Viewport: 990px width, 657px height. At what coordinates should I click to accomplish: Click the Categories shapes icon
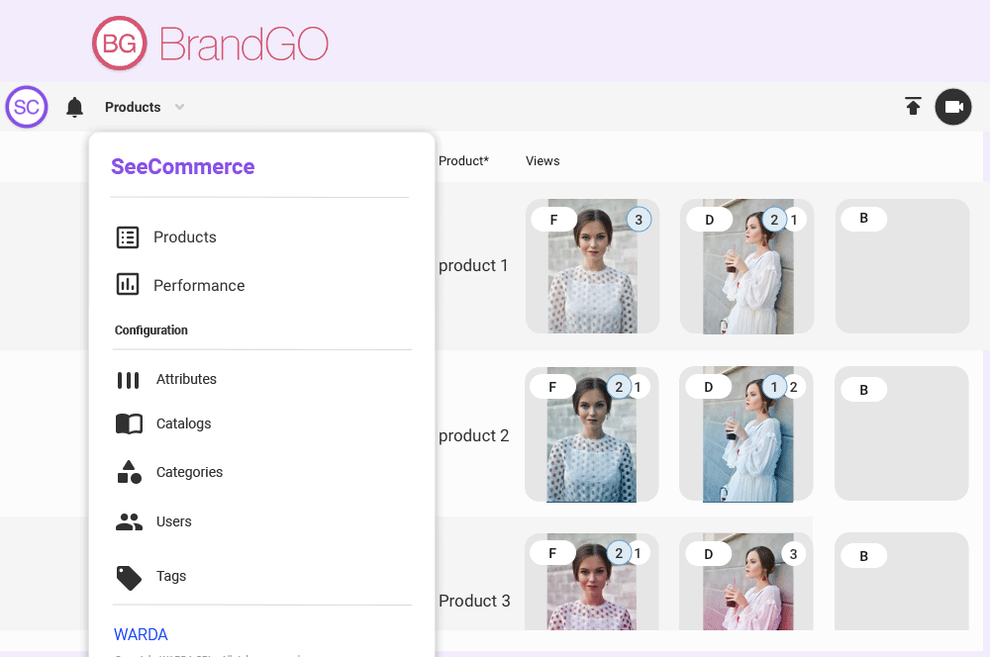[130, 472]
